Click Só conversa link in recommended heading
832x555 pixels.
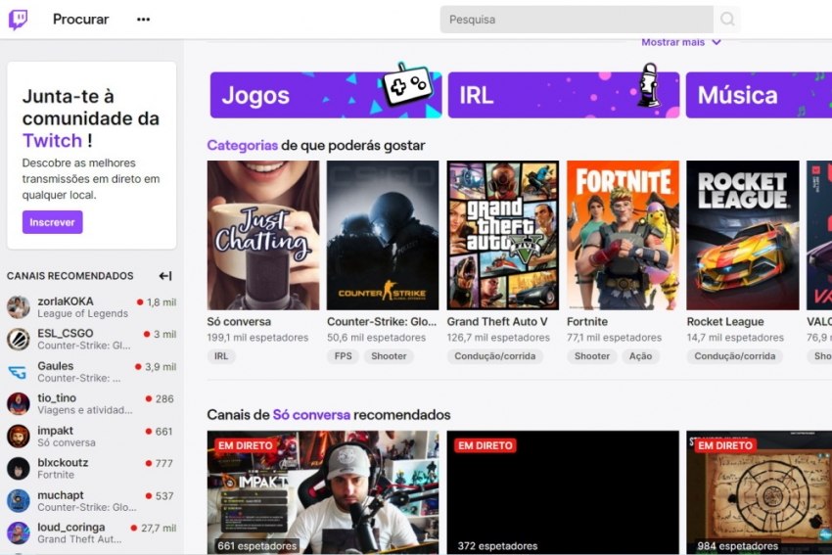pyautogui.click(x=311, y=415)
